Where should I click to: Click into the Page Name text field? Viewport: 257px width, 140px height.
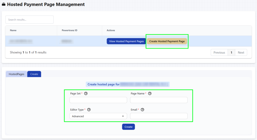pyautogui.click(x=159, y=100)
